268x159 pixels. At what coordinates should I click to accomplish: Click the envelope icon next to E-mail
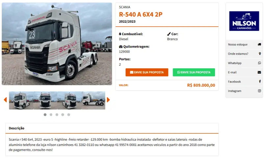tap(259, 72)
